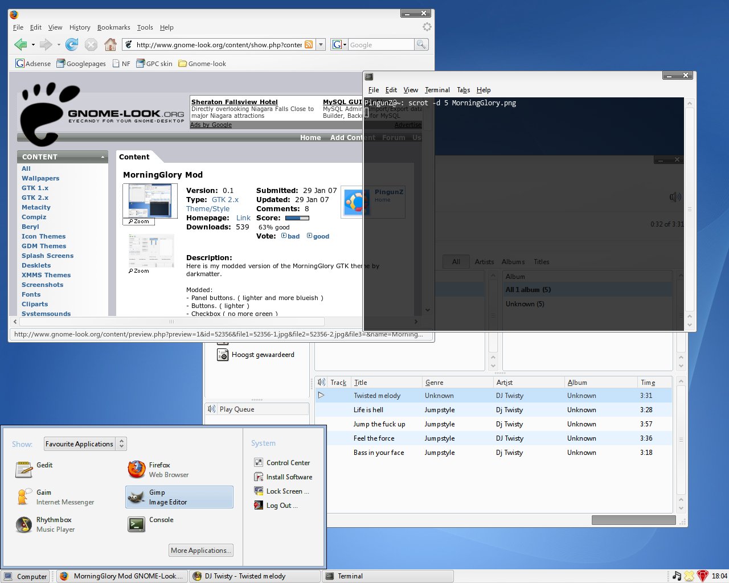
Task: Launch Gimp Image Editor
Action: pos(179,497)
